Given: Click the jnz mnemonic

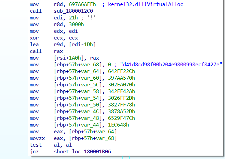Looking at the screenshot, I should click(x=34, y=152).
